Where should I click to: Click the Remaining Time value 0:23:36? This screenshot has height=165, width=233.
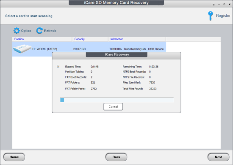[x=154, y=67]
